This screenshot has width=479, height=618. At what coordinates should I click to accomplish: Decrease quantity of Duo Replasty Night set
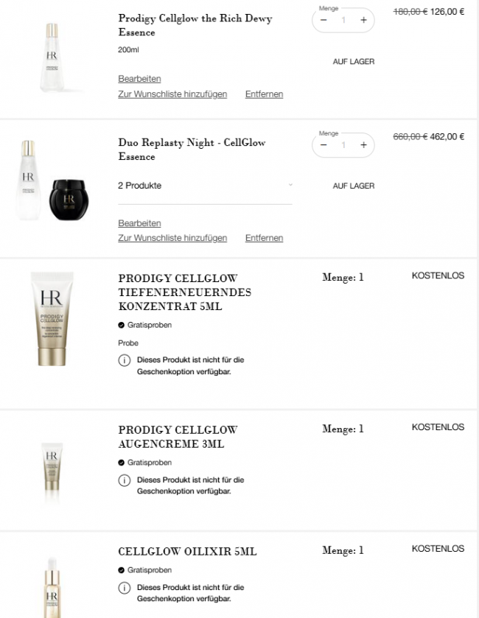tap(324, 145)
